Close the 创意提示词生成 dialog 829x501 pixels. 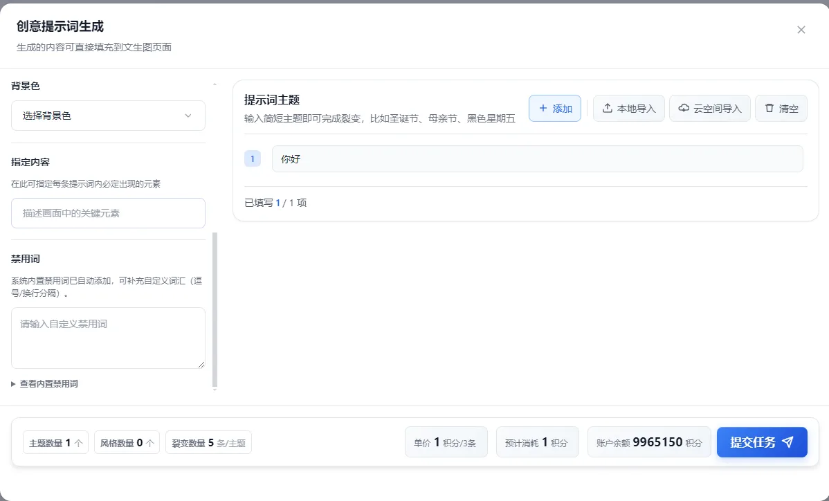click(x=801, y=30)
